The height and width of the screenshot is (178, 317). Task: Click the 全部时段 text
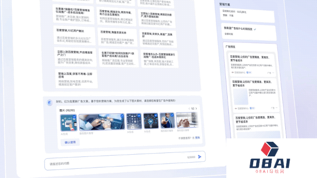pyautogui.click(x=229, y=34)
